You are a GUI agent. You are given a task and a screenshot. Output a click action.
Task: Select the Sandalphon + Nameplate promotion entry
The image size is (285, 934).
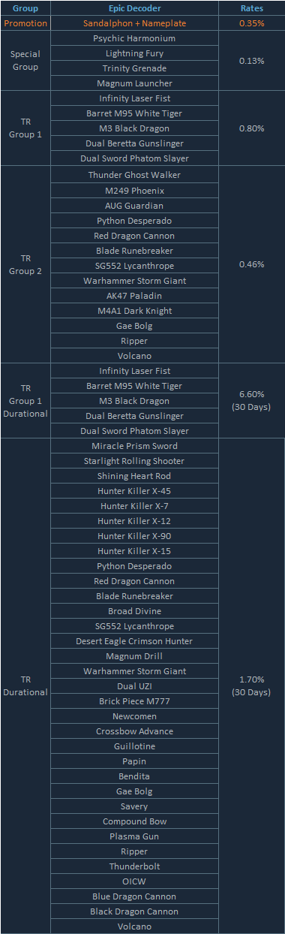(134, 23)
